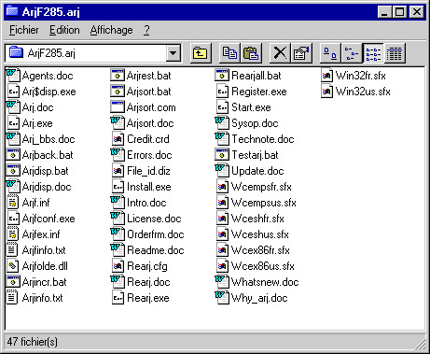Switch to Small Icons view
The image size is (430, 354).
(352, 53)
